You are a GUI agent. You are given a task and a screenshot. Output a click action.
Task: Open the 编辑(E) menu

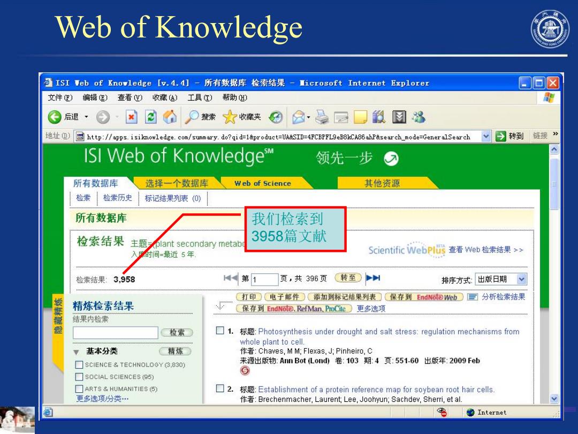click(x=95, y=98)
